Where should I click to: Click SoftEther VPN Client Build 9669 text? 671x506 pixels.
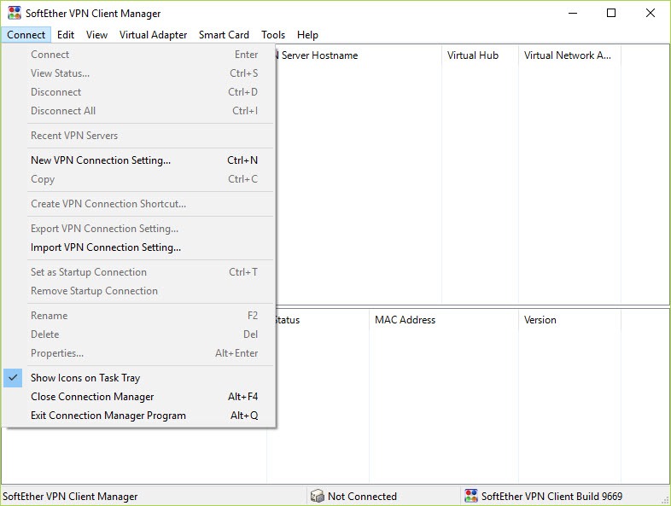tap(551, 496)
